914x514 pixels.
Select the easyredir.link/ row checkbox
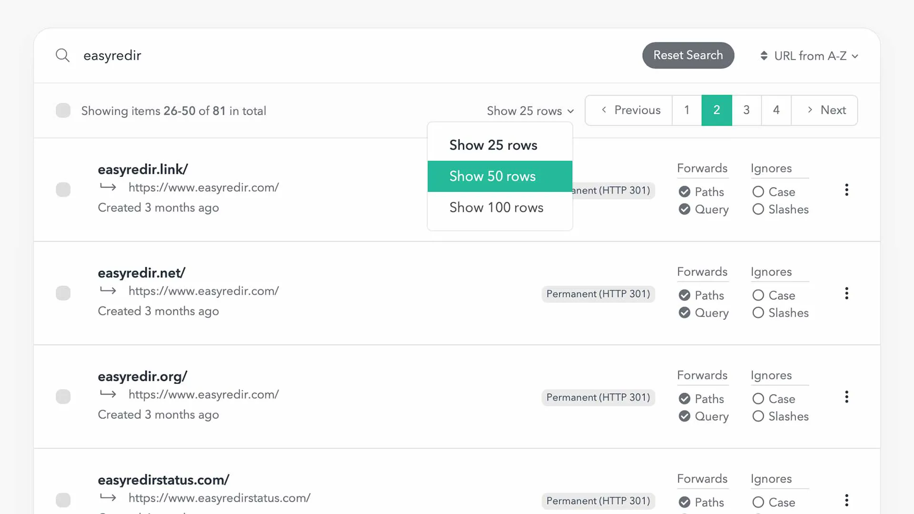[63, 189]
